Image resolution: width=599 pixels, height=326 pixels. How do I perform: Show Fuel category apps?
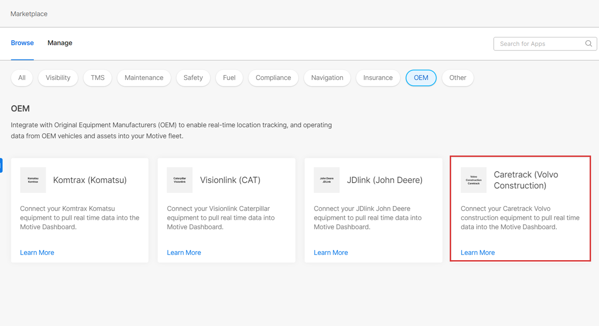pyautogui.click(x=229, y=78)
